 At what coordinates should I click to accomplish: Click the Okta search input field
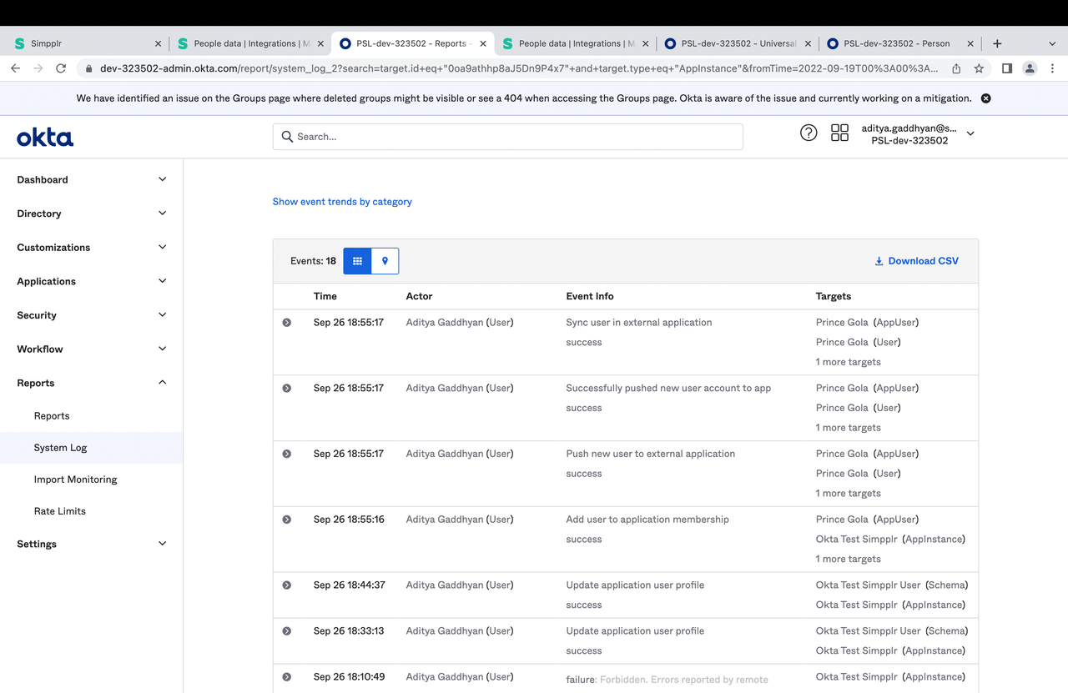point(507,137)
